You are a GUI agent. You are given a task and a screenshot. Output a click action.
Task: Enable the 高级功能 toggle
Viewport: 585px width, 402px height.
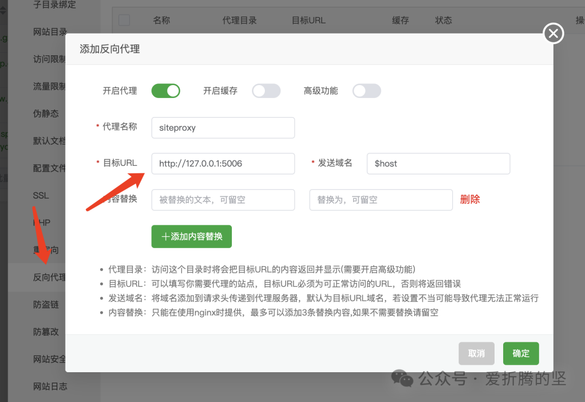tap(367, 90)
